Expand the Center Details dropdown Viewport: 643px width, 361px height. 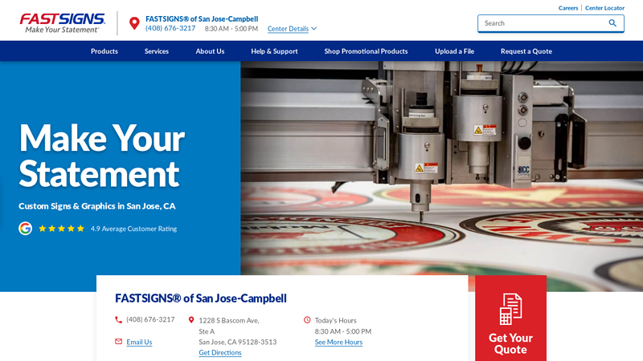292,29
